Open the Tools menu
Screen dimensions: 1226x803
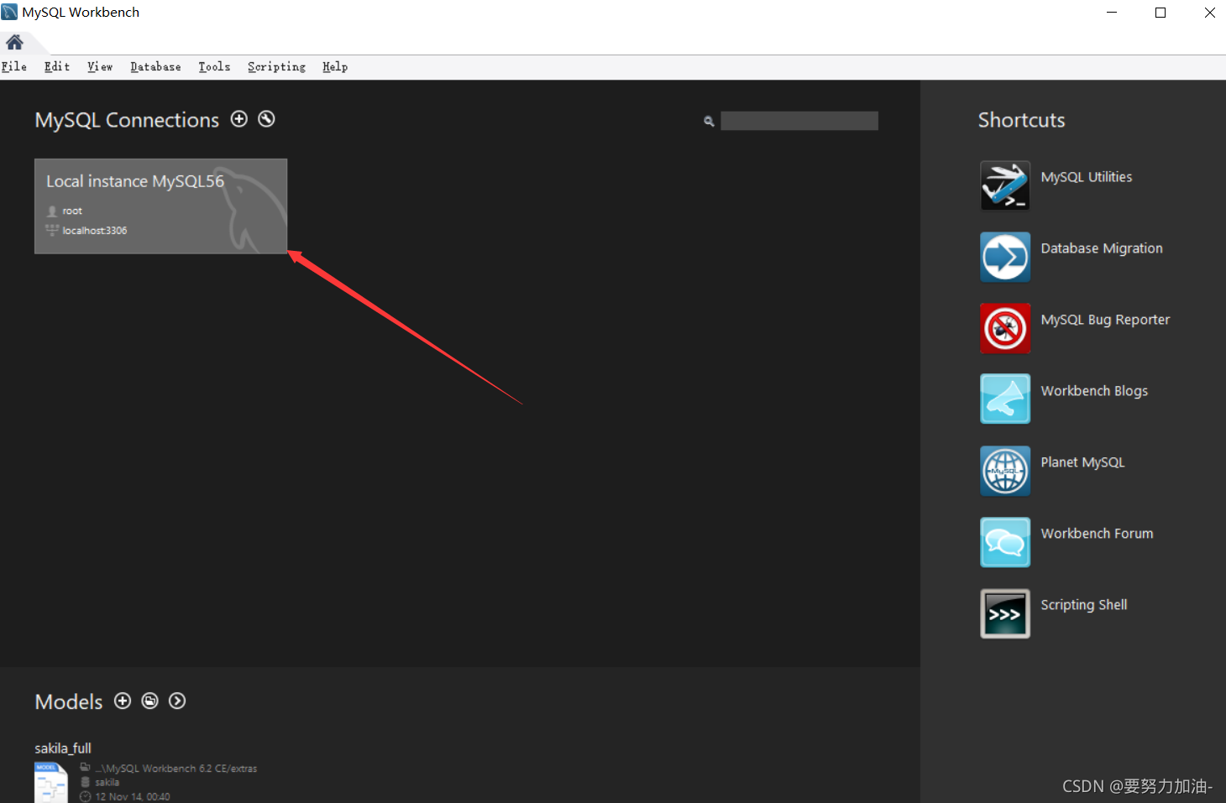click(214, 67)
